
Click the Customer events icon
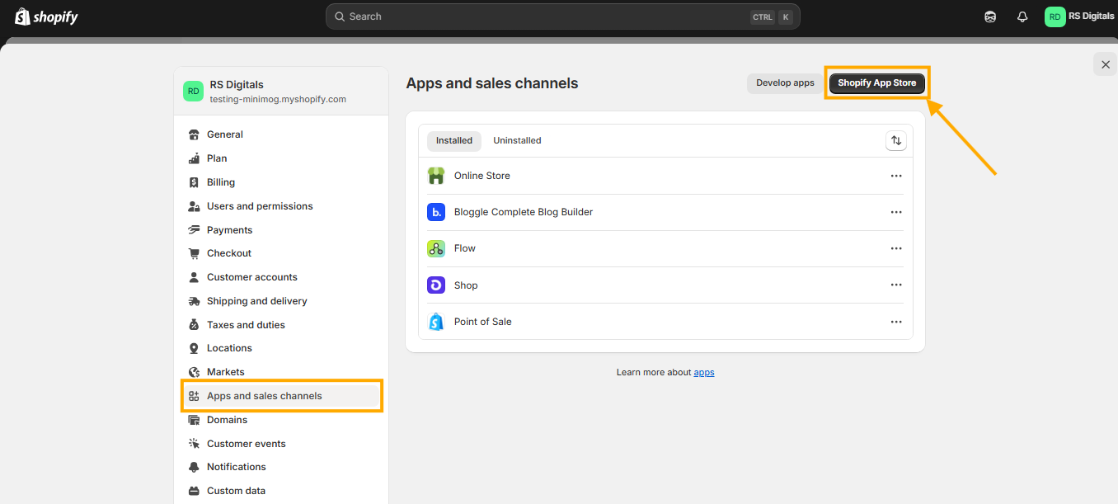[194, 444]
